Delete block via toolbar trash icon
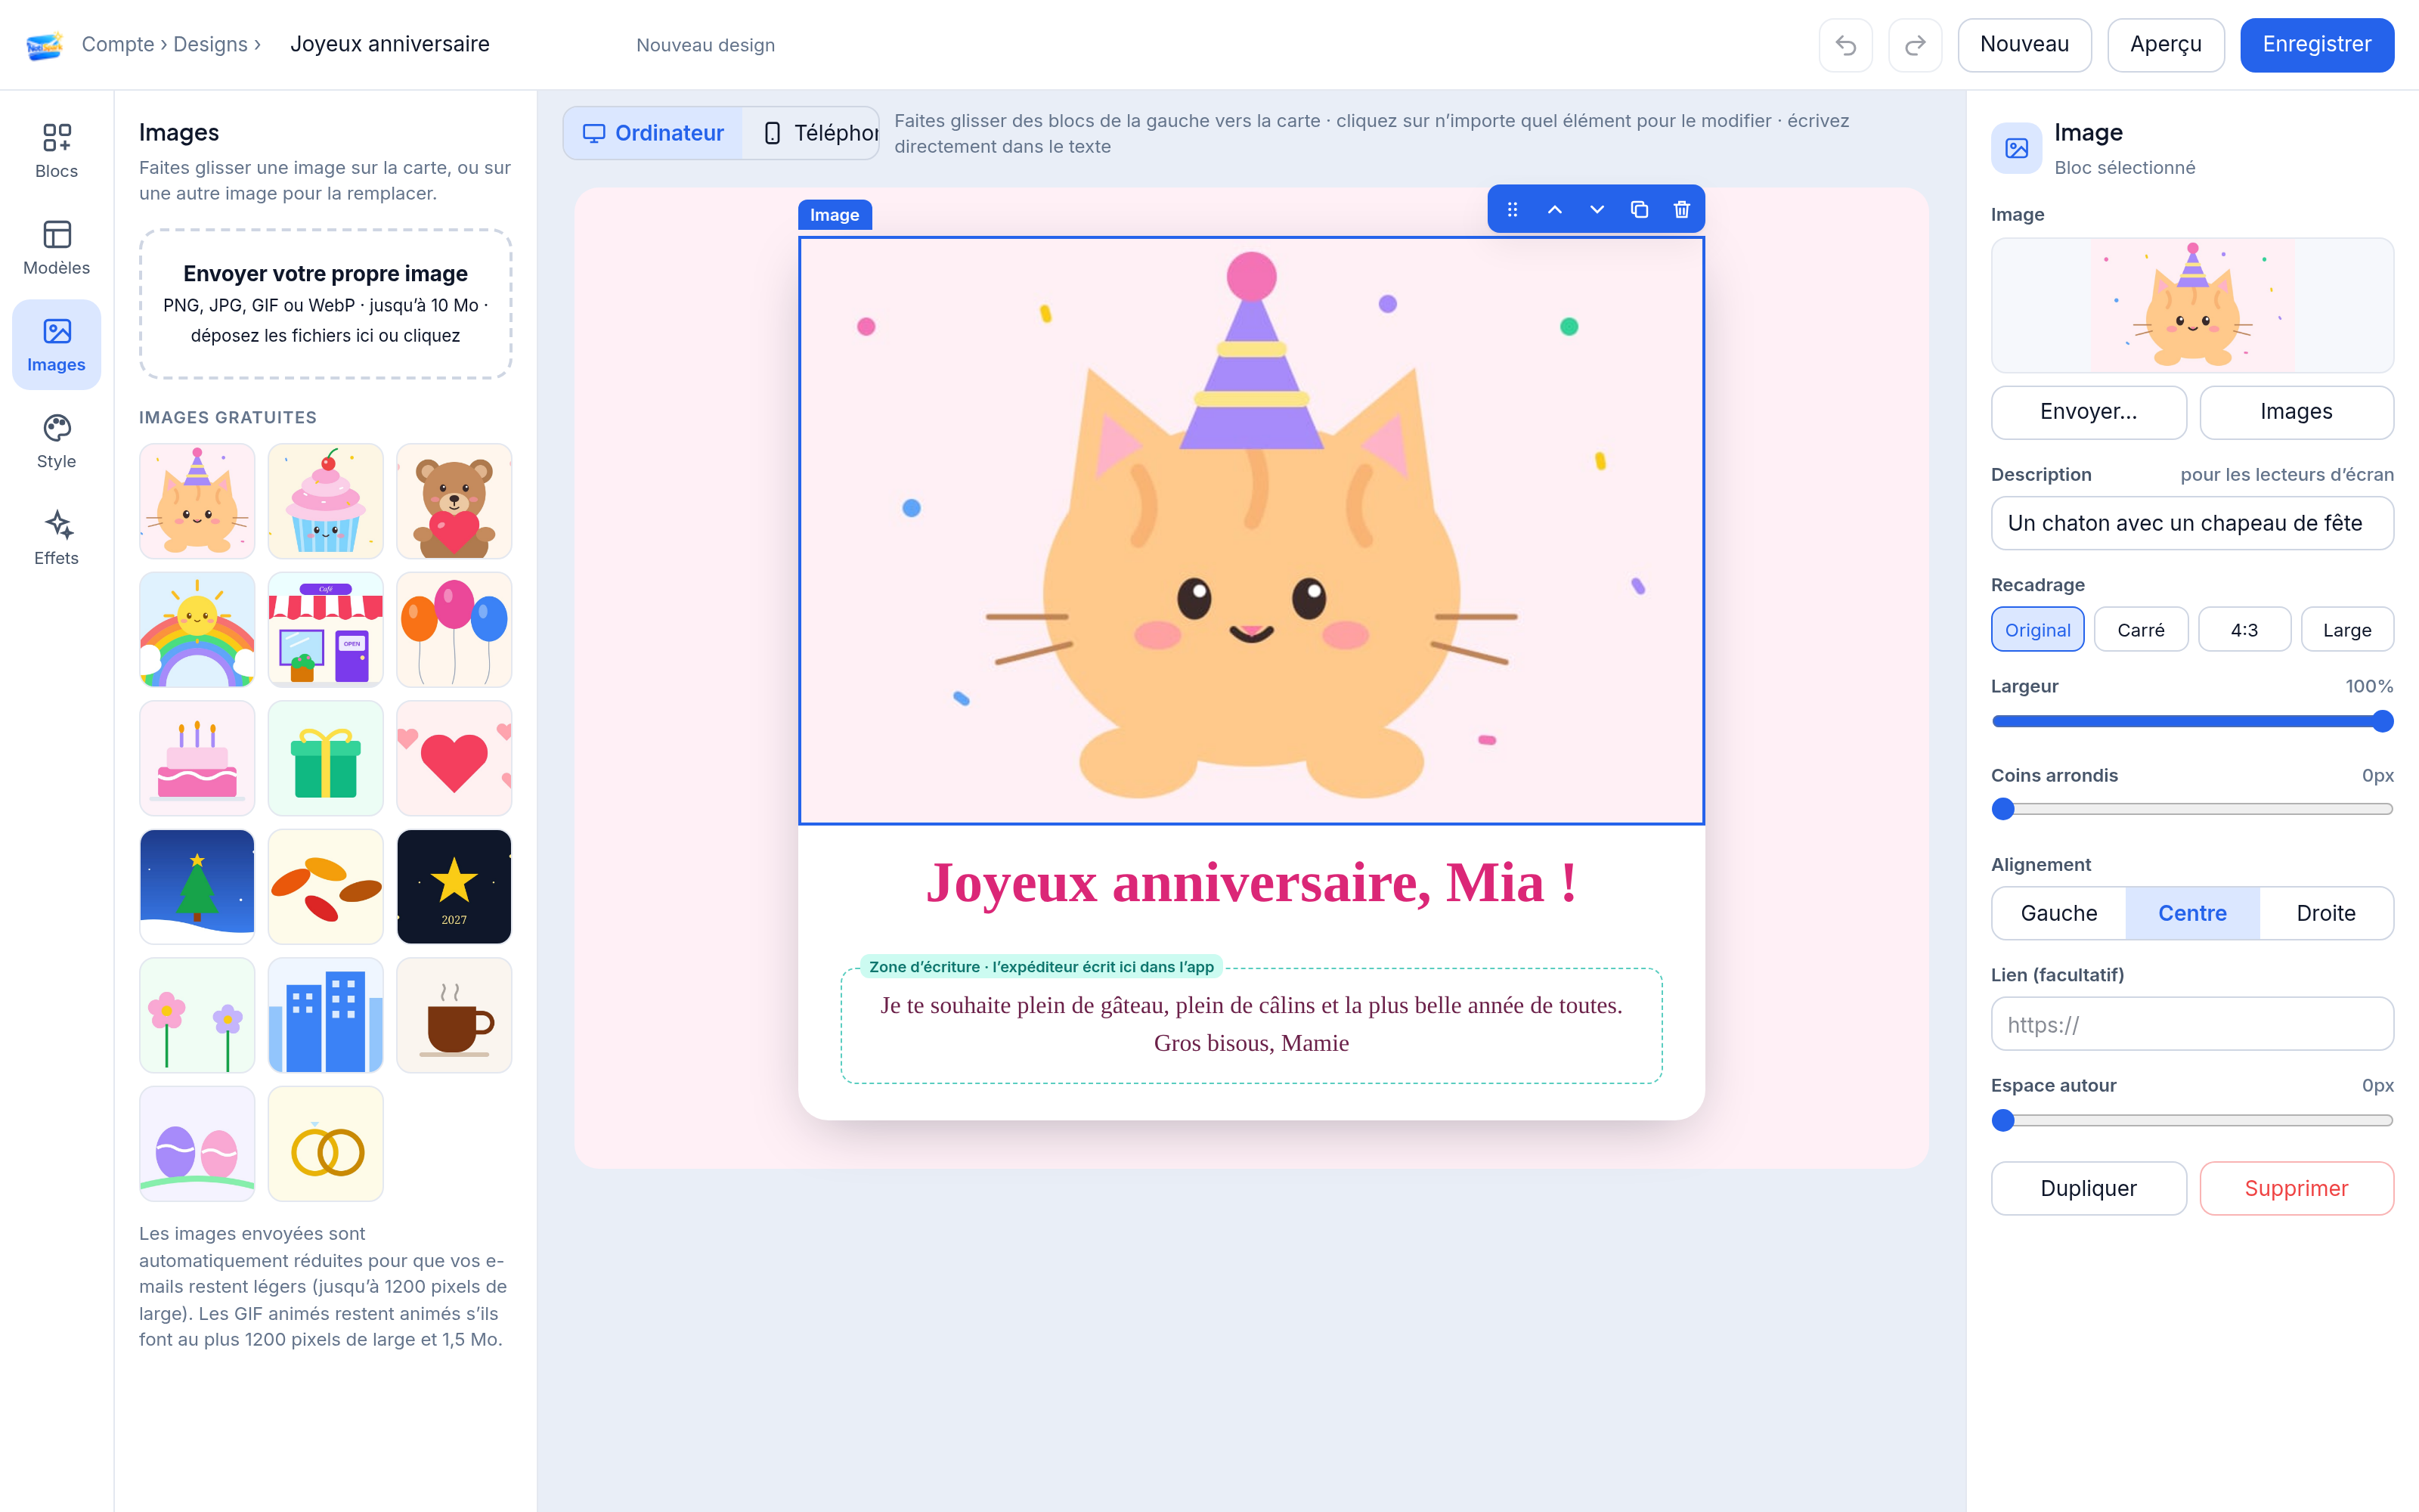2419x1512 pixels. point(1681,210)
